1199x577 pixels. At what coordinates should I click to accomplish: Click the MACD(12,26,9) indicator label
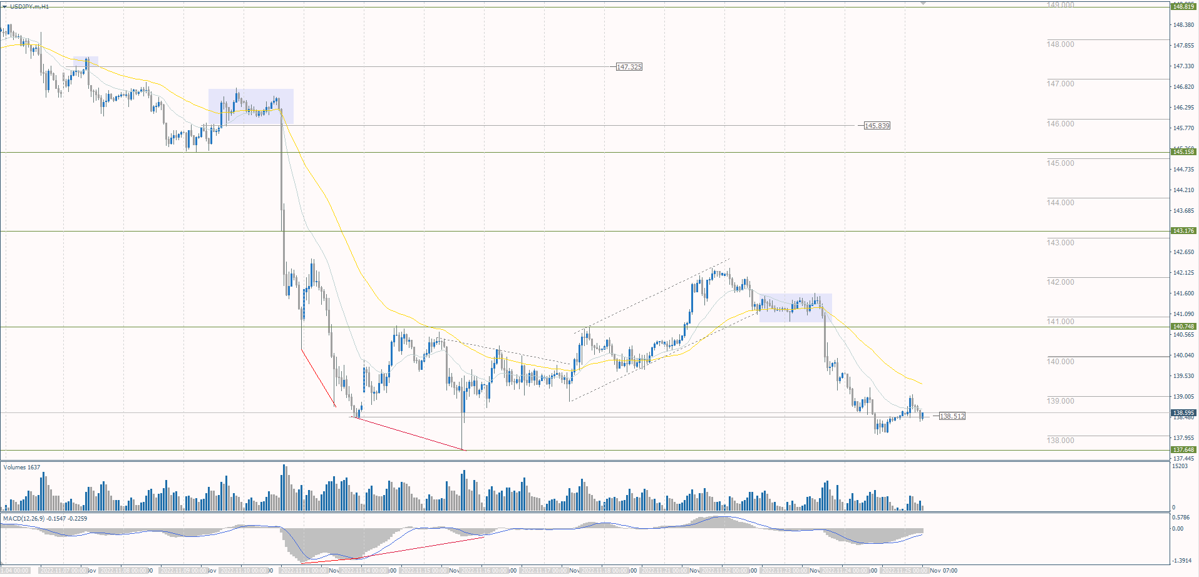pyautogui.click(x=45, y=519)
